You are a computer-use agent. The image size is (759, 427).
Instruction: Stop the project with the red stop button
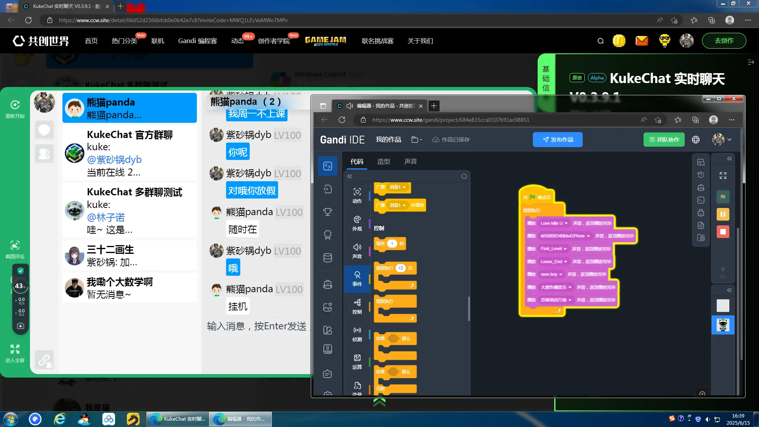click(x=723, y=232)
